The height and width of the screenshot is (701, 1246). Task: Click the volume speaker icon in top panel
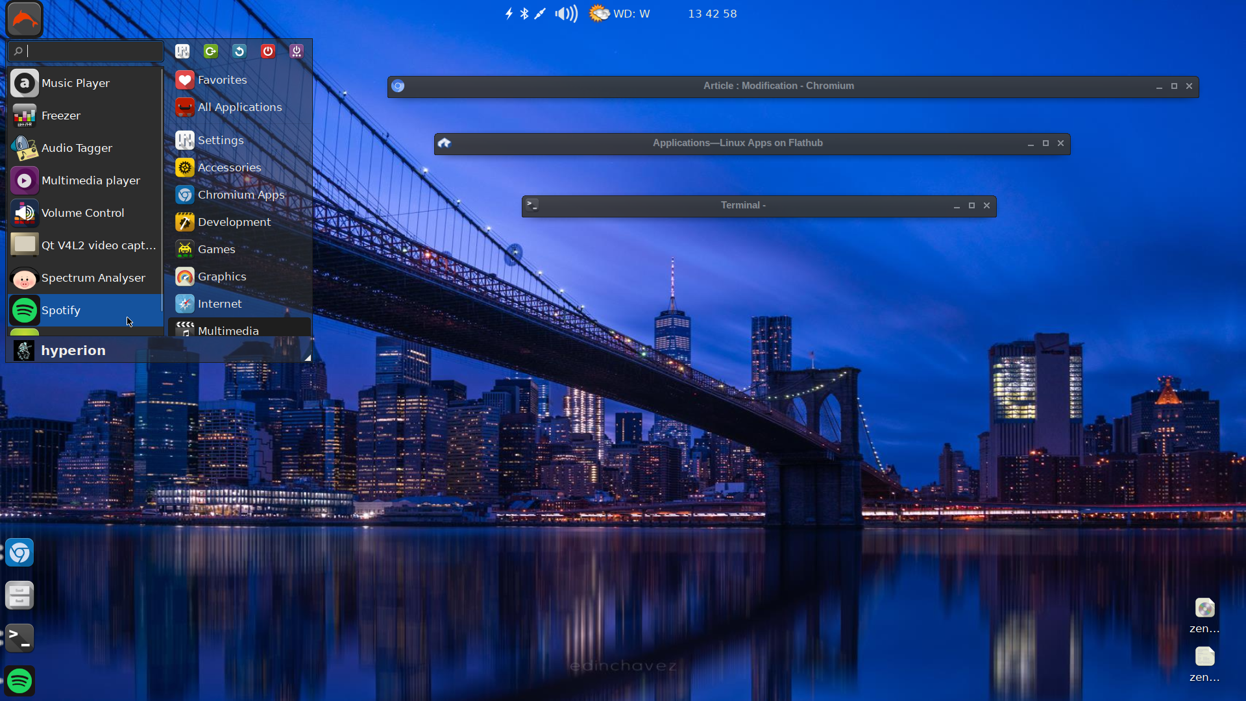coord(565,13)
